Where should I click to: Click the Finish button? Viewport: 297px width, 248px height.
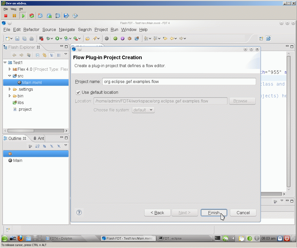coord(214,213)
